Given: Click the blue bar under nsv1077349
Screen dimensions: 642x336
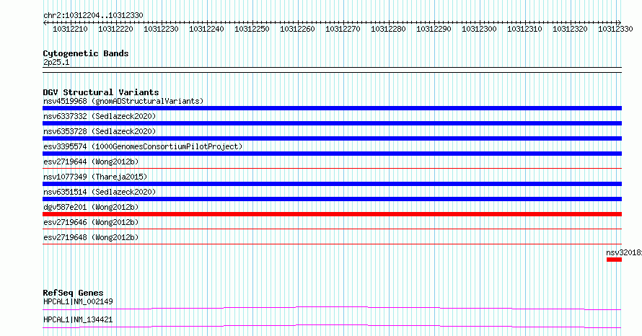Looking at the screenshot, I should coord(332,184).
